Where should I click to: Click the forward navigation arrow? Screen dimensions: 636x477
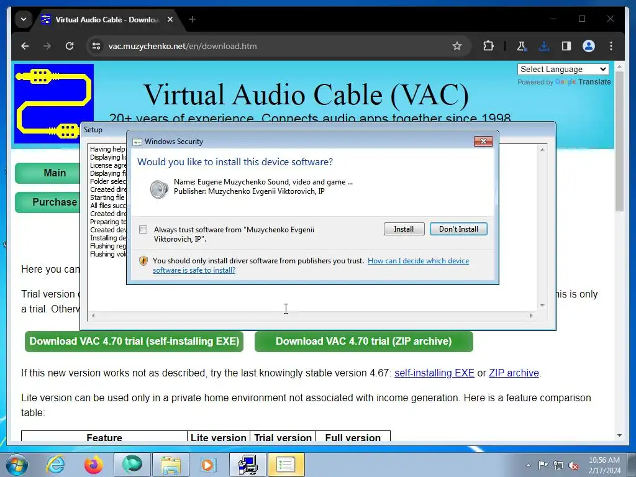pos(47,46)
